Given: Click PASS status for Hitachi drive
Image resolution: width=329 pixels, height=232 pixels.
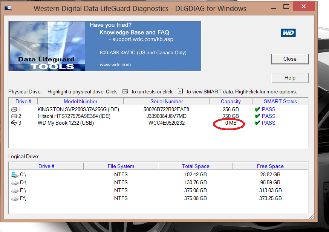Looking at the screenshot, I should (x=269, y=116).
